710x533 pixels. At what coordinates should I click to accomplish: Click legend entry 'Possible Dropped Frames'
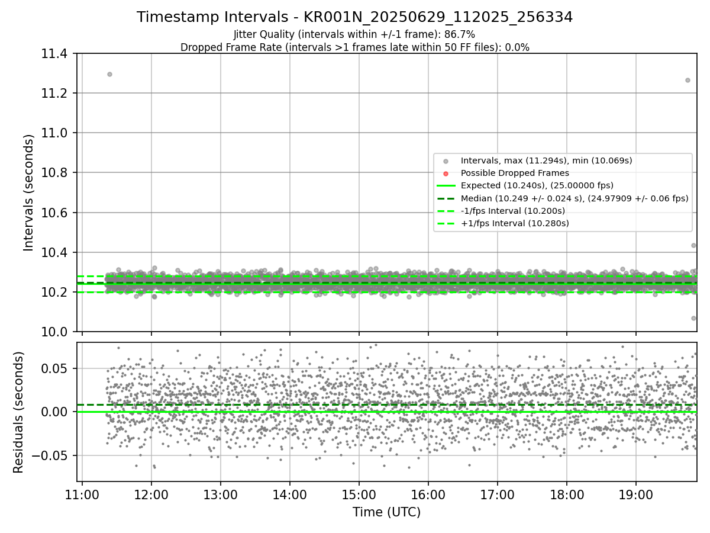(515, 173)
